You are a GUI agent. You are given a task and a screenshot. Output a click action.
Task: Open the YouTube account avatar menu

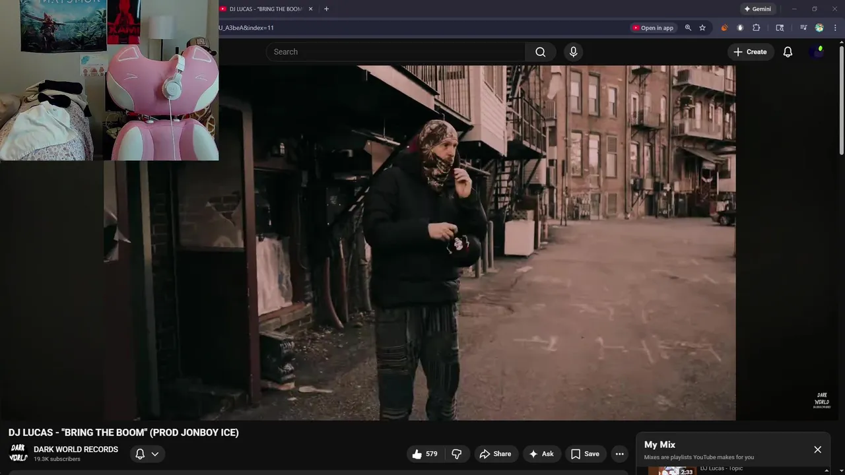[817, 52]
